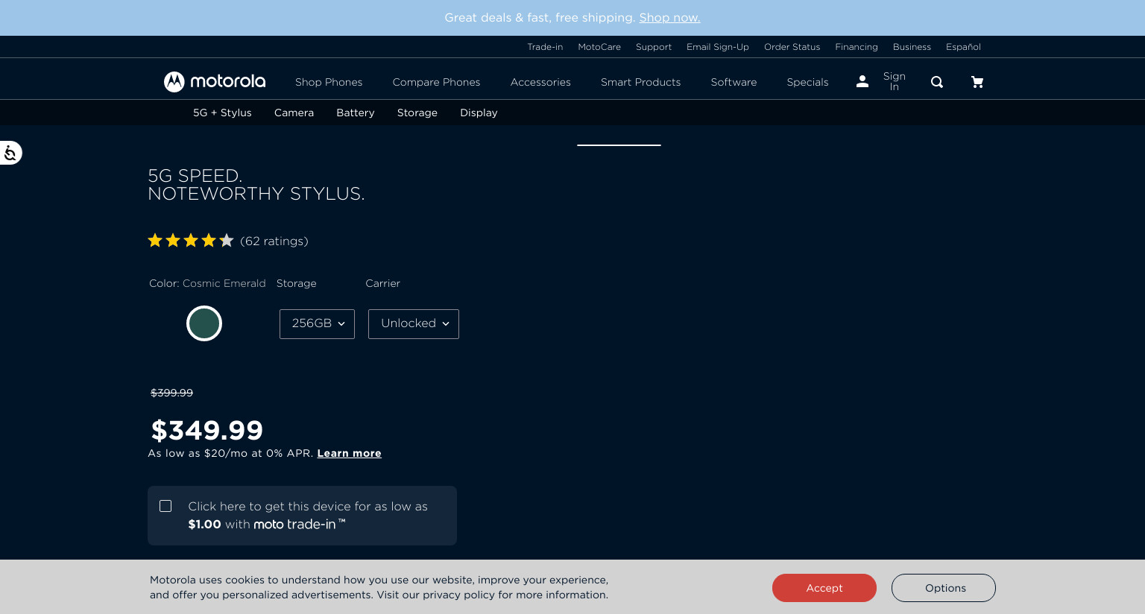This screenshot has height=614, width=1145.
Task: Click the Shop now link
Action: coord(669,17)
